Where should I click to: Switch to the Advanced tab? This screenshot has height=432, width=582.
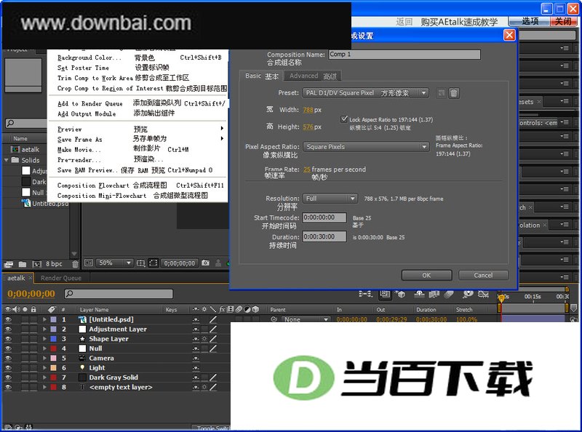point(313,76)
